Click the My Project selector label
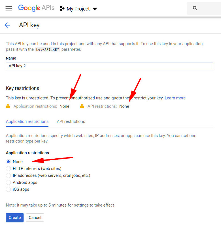Viewport: 221px width, 227px height. tap(78, 9)
